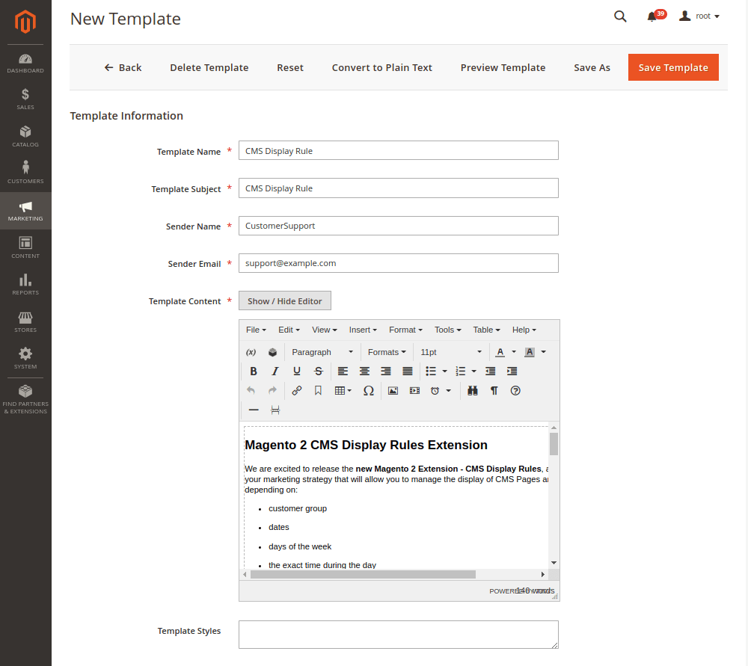Insert image via picture icon

click(x=393, y=391)
